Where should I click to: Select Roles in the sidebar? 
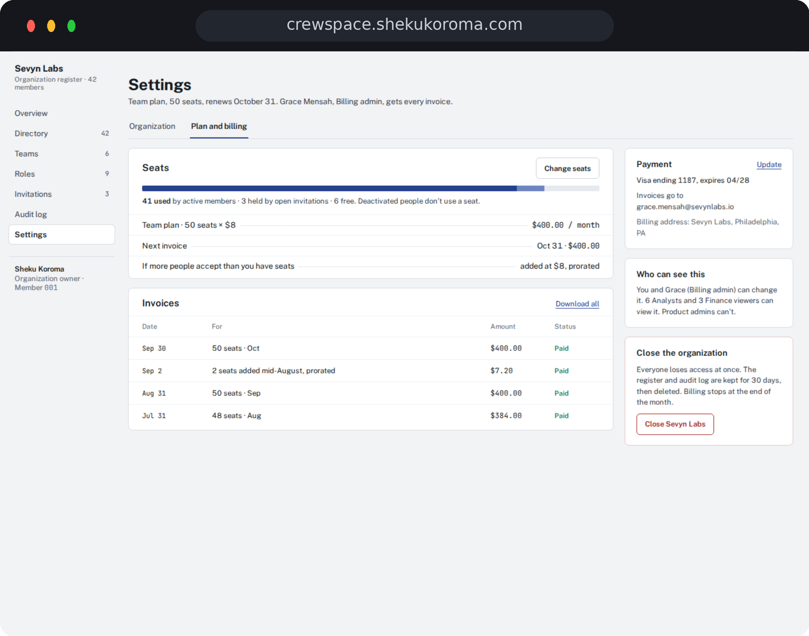coord(62,174)
